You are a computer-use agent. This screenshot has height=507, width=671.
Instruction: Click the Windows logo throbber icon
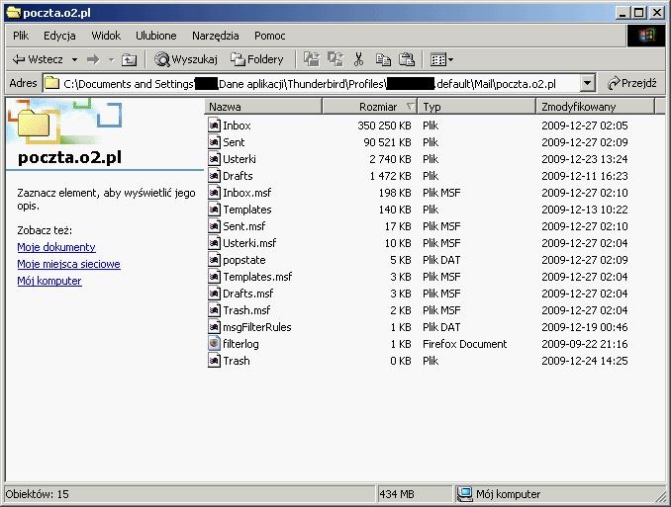click(x=646, y=36)
